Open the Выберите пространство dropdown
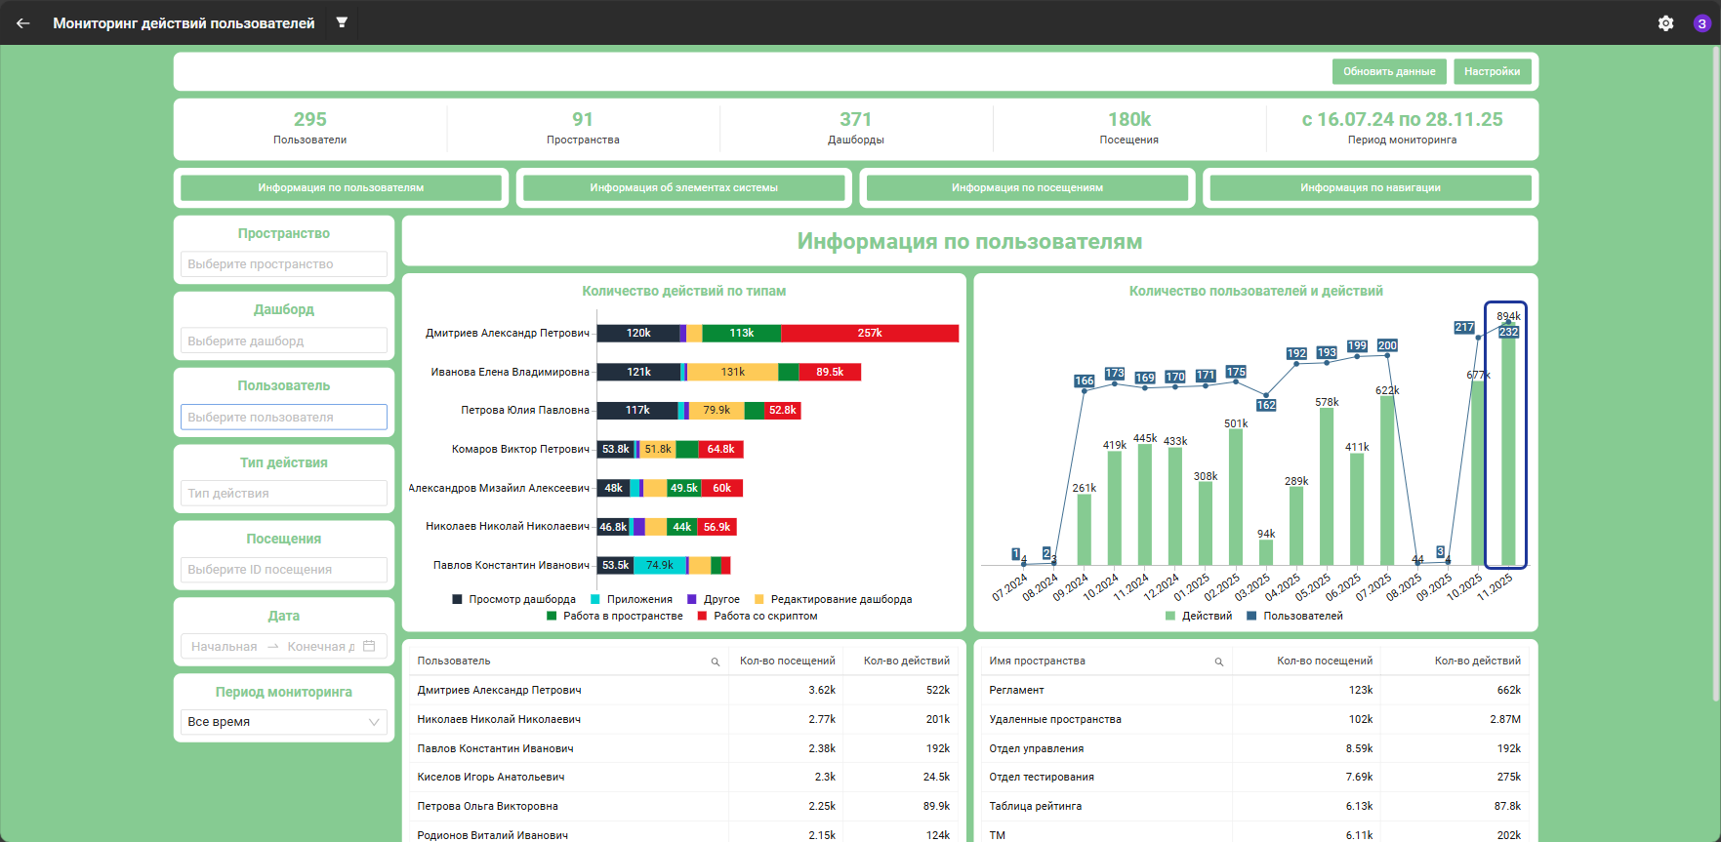 click(x=284, y=264)
